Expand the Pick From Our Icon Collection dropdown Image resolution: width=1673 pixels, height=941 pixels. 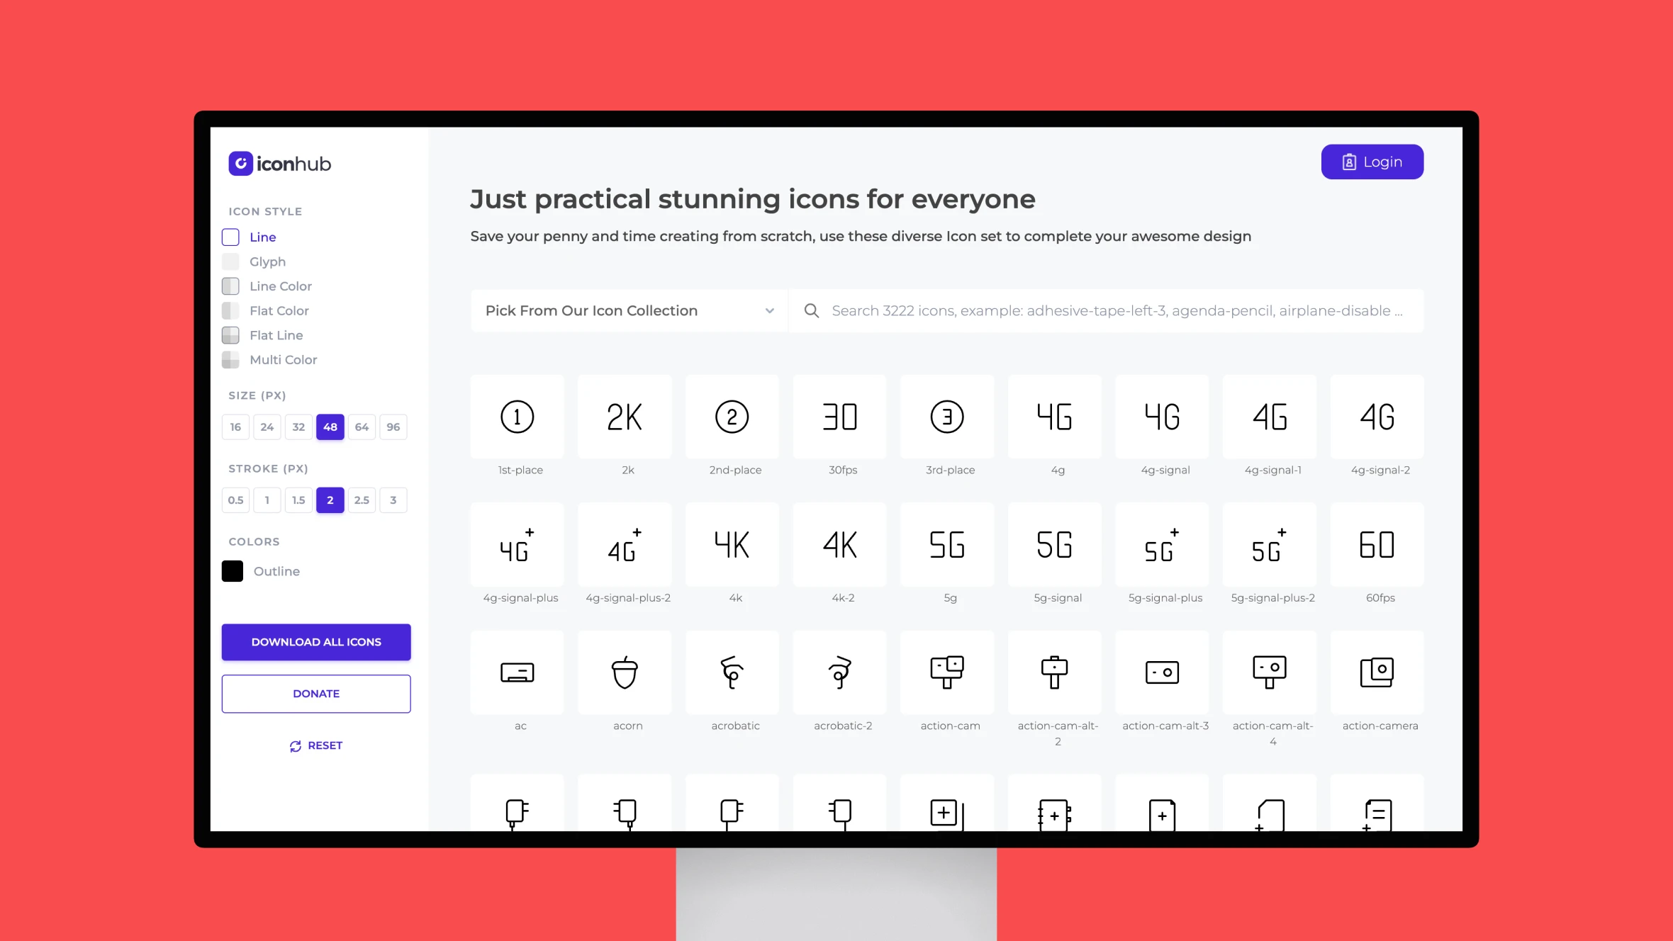point(629,310)
